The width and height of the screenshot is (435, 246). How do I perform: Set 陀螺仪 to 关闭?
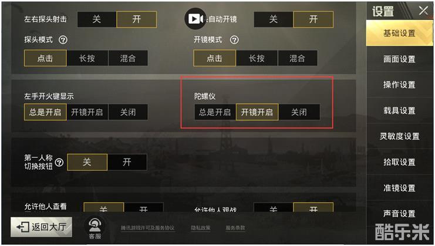(x=299, y=112)
